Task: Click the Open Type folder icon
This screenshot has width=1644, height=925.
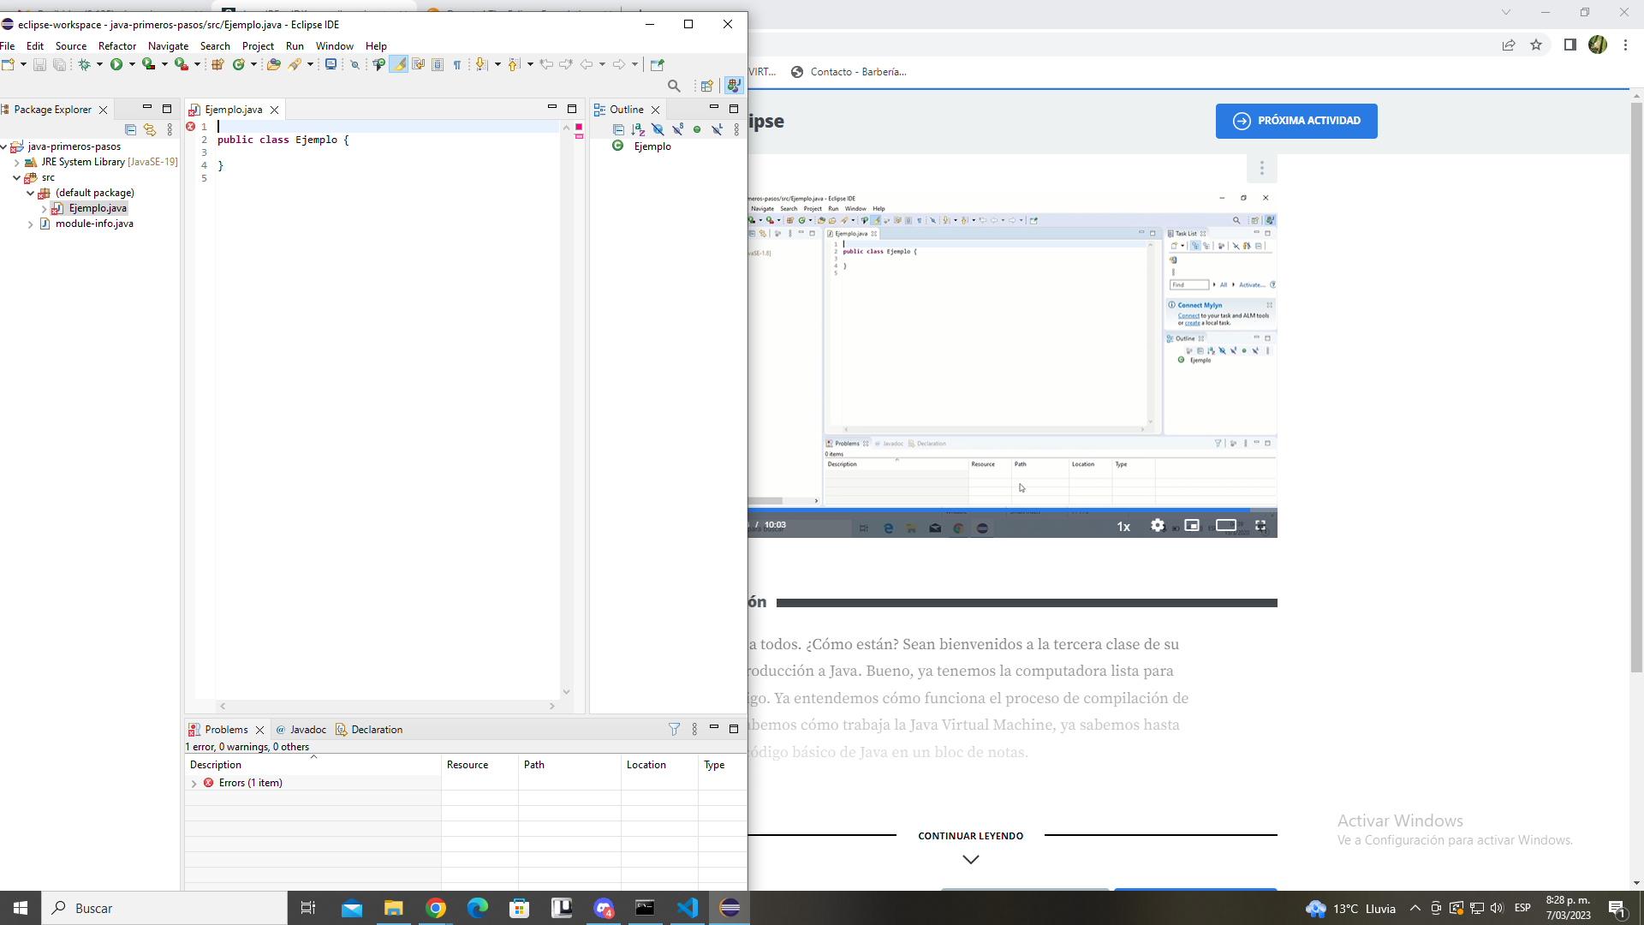Action: pyautogui.click(x=273, y=64)
